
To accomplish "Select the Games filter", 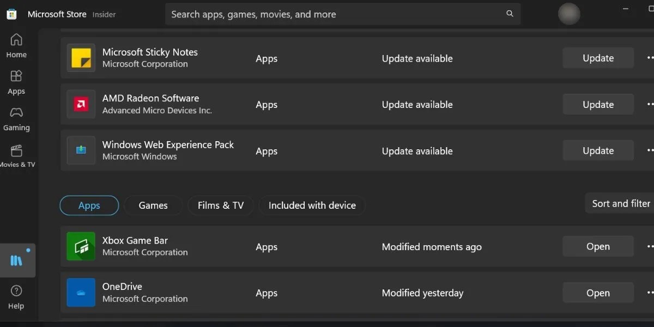I will pos(153,205).
